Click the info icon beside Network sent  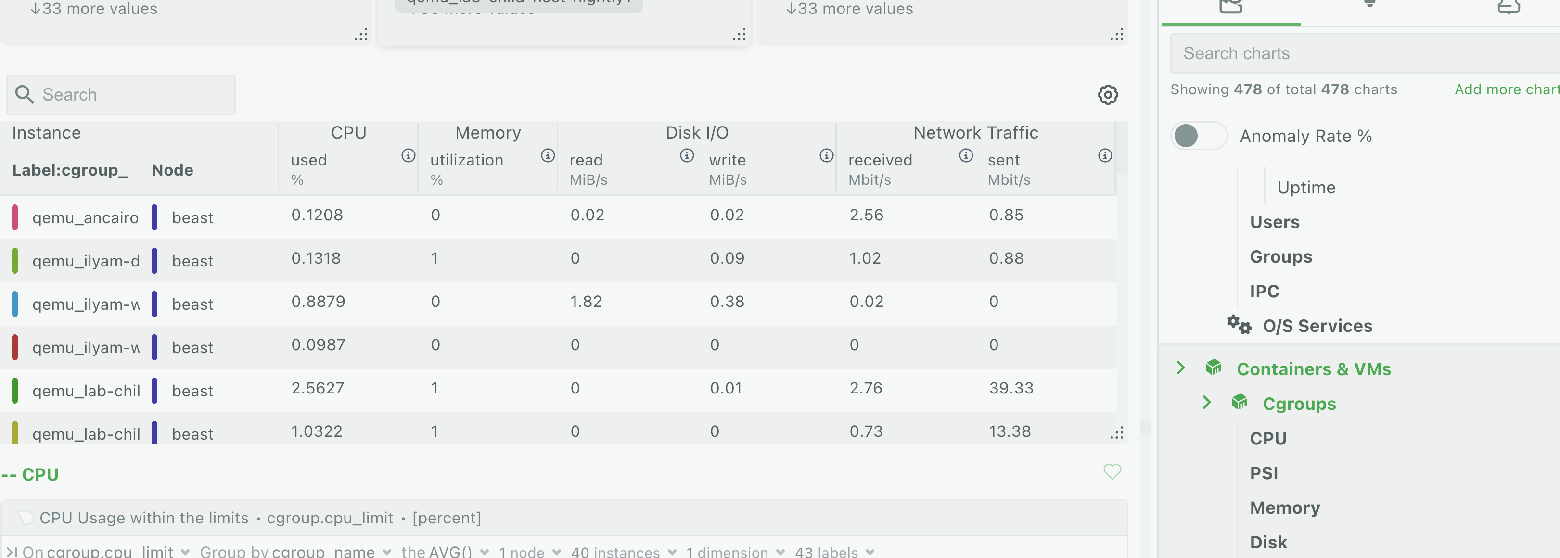click(1105, 155)
